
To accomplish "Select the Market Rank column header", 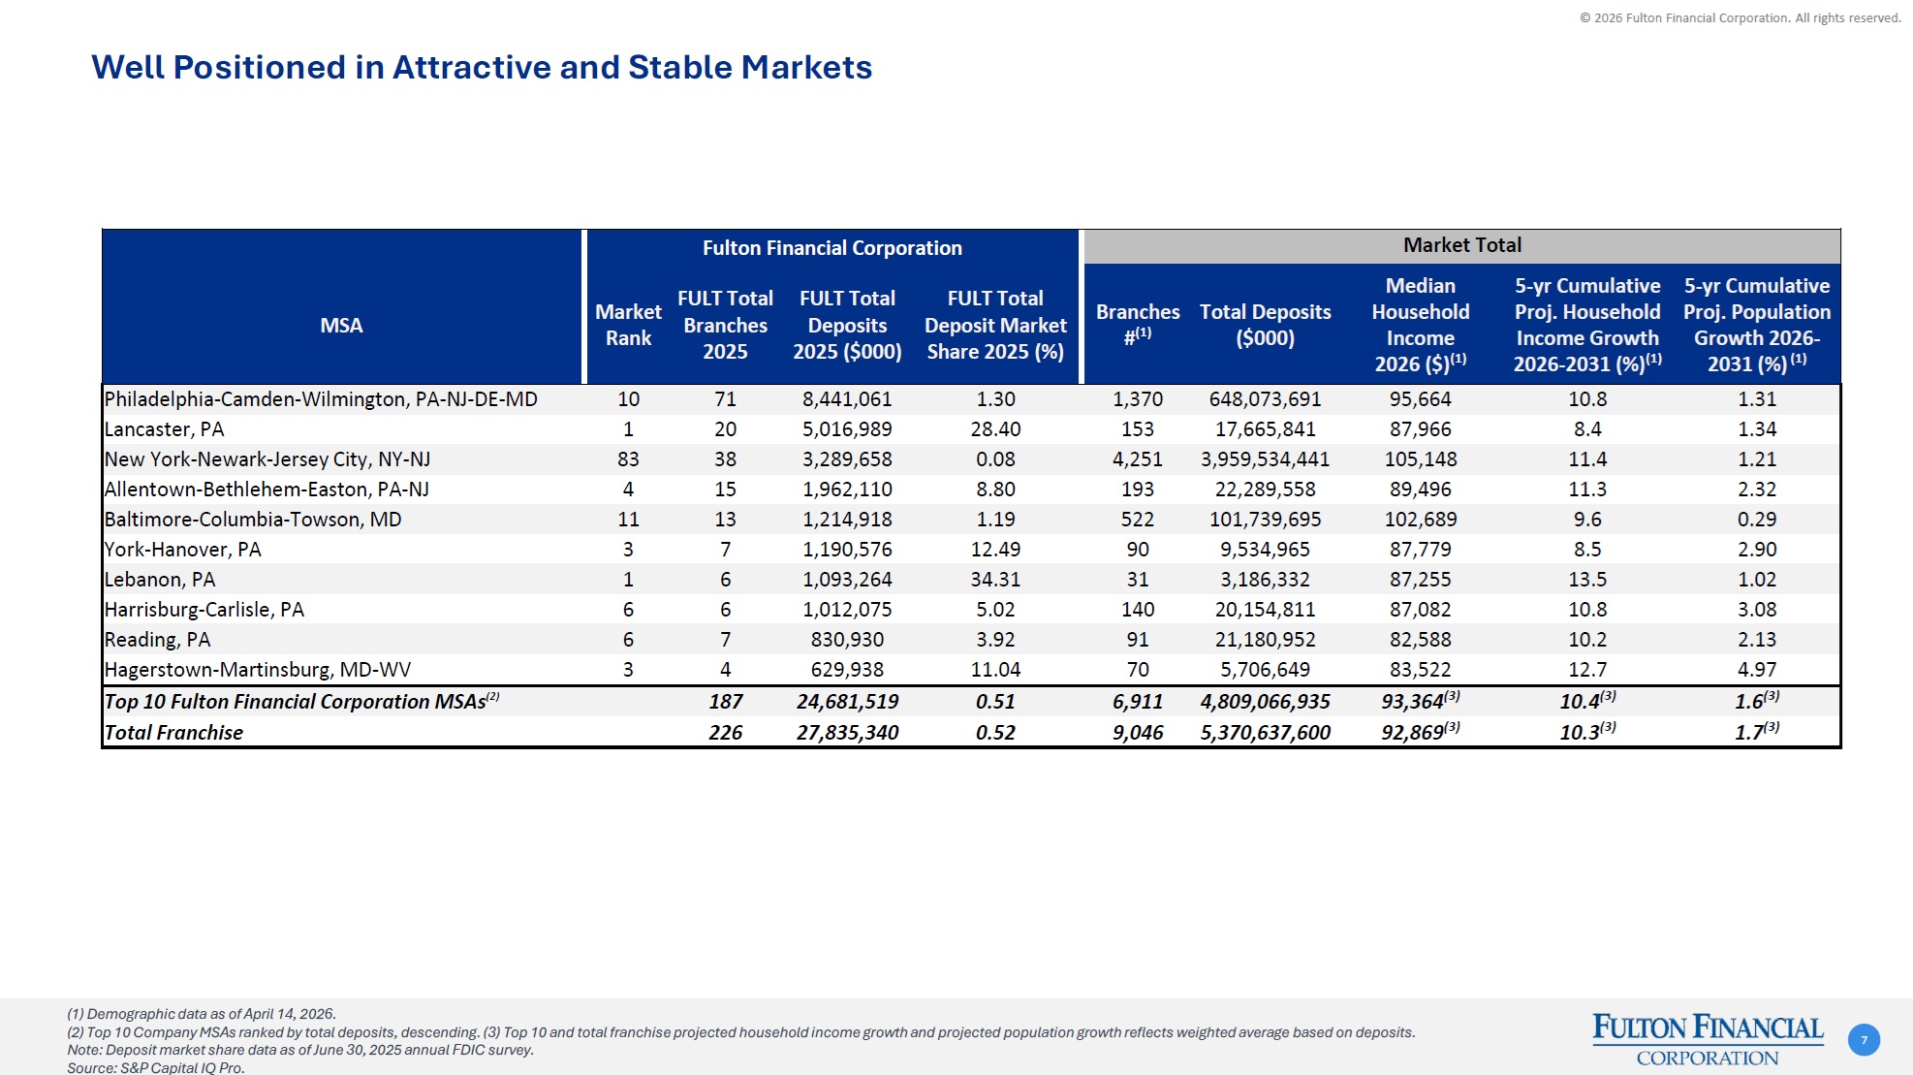I will [628, 325].
